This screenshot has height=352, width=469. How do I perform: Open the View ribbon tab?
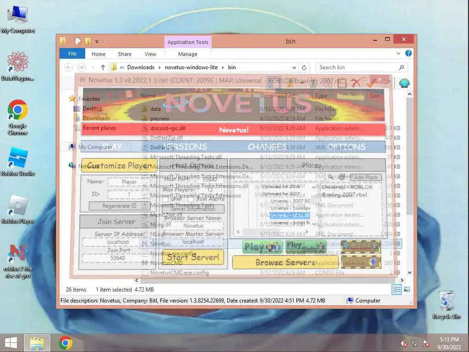click(x=150, y=54)
